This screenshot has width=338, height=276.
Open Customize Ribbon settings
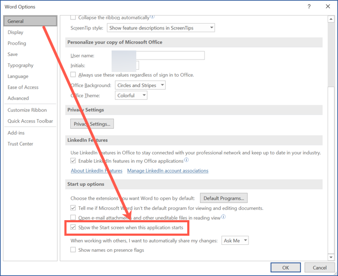point(27,110)
